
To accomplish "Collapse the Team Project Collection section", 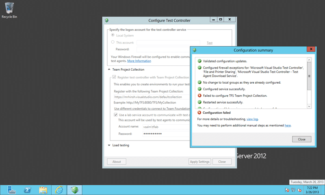I will tap(109, 69).
